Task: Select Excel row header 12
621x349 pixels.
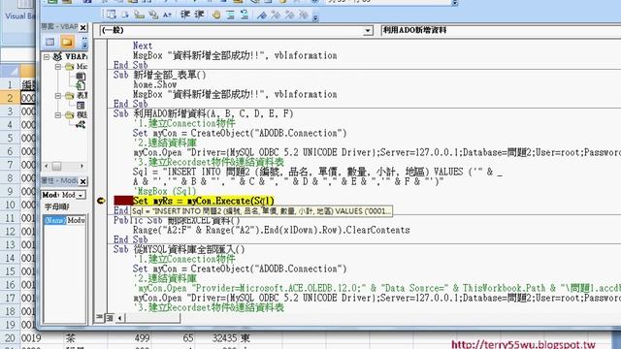Action: pyautogui.click(x=10, y=232)
